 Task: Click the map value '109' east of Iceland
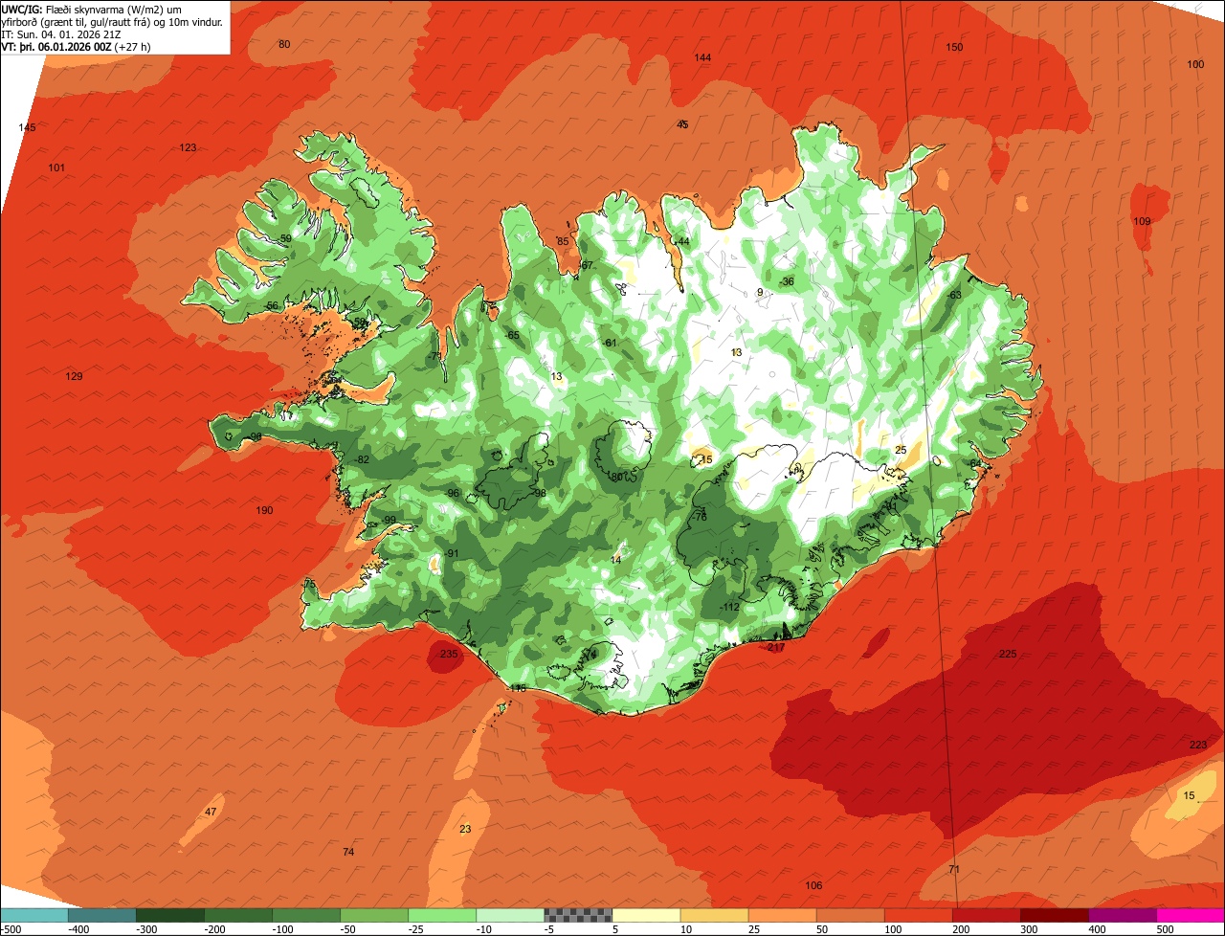click(x=1142, y=222)
